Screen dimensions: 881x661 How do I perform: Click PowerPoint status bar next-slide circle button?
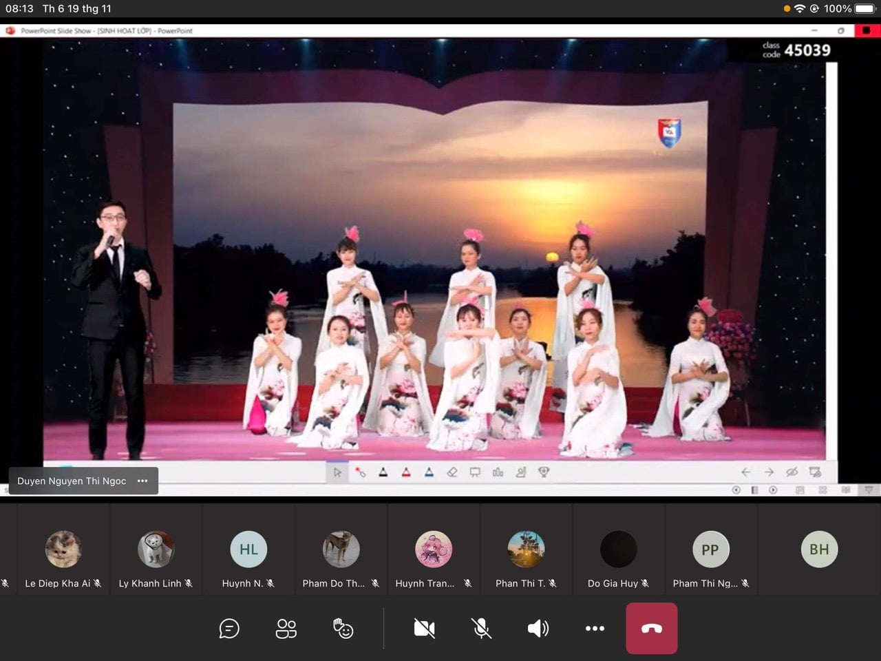(x=773, y=490)
